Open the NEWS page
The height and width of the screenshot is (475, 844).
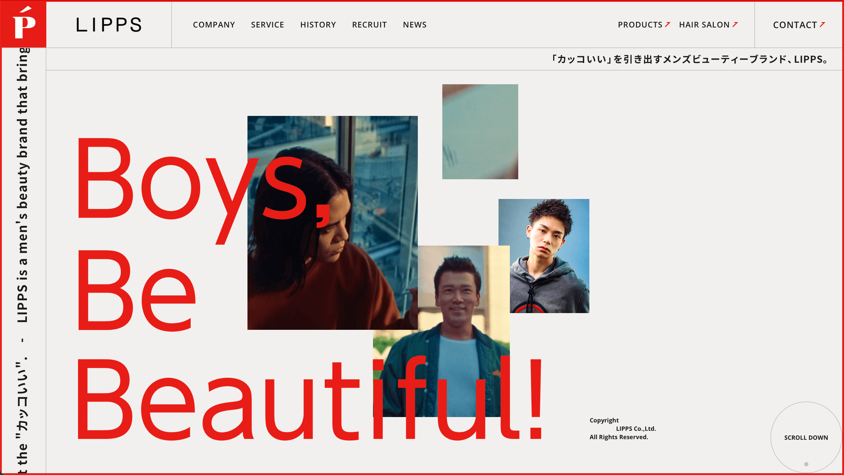point(415,25)
